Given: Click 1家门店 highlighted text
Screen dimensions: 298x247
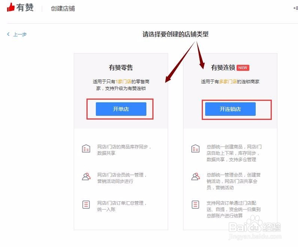Looking at the screenshot, I should pyautogui.click(x=123, y=82).
